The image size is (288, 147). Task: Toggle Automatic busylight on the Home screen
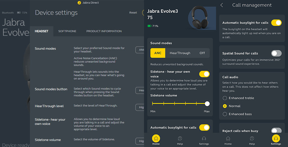204,127
